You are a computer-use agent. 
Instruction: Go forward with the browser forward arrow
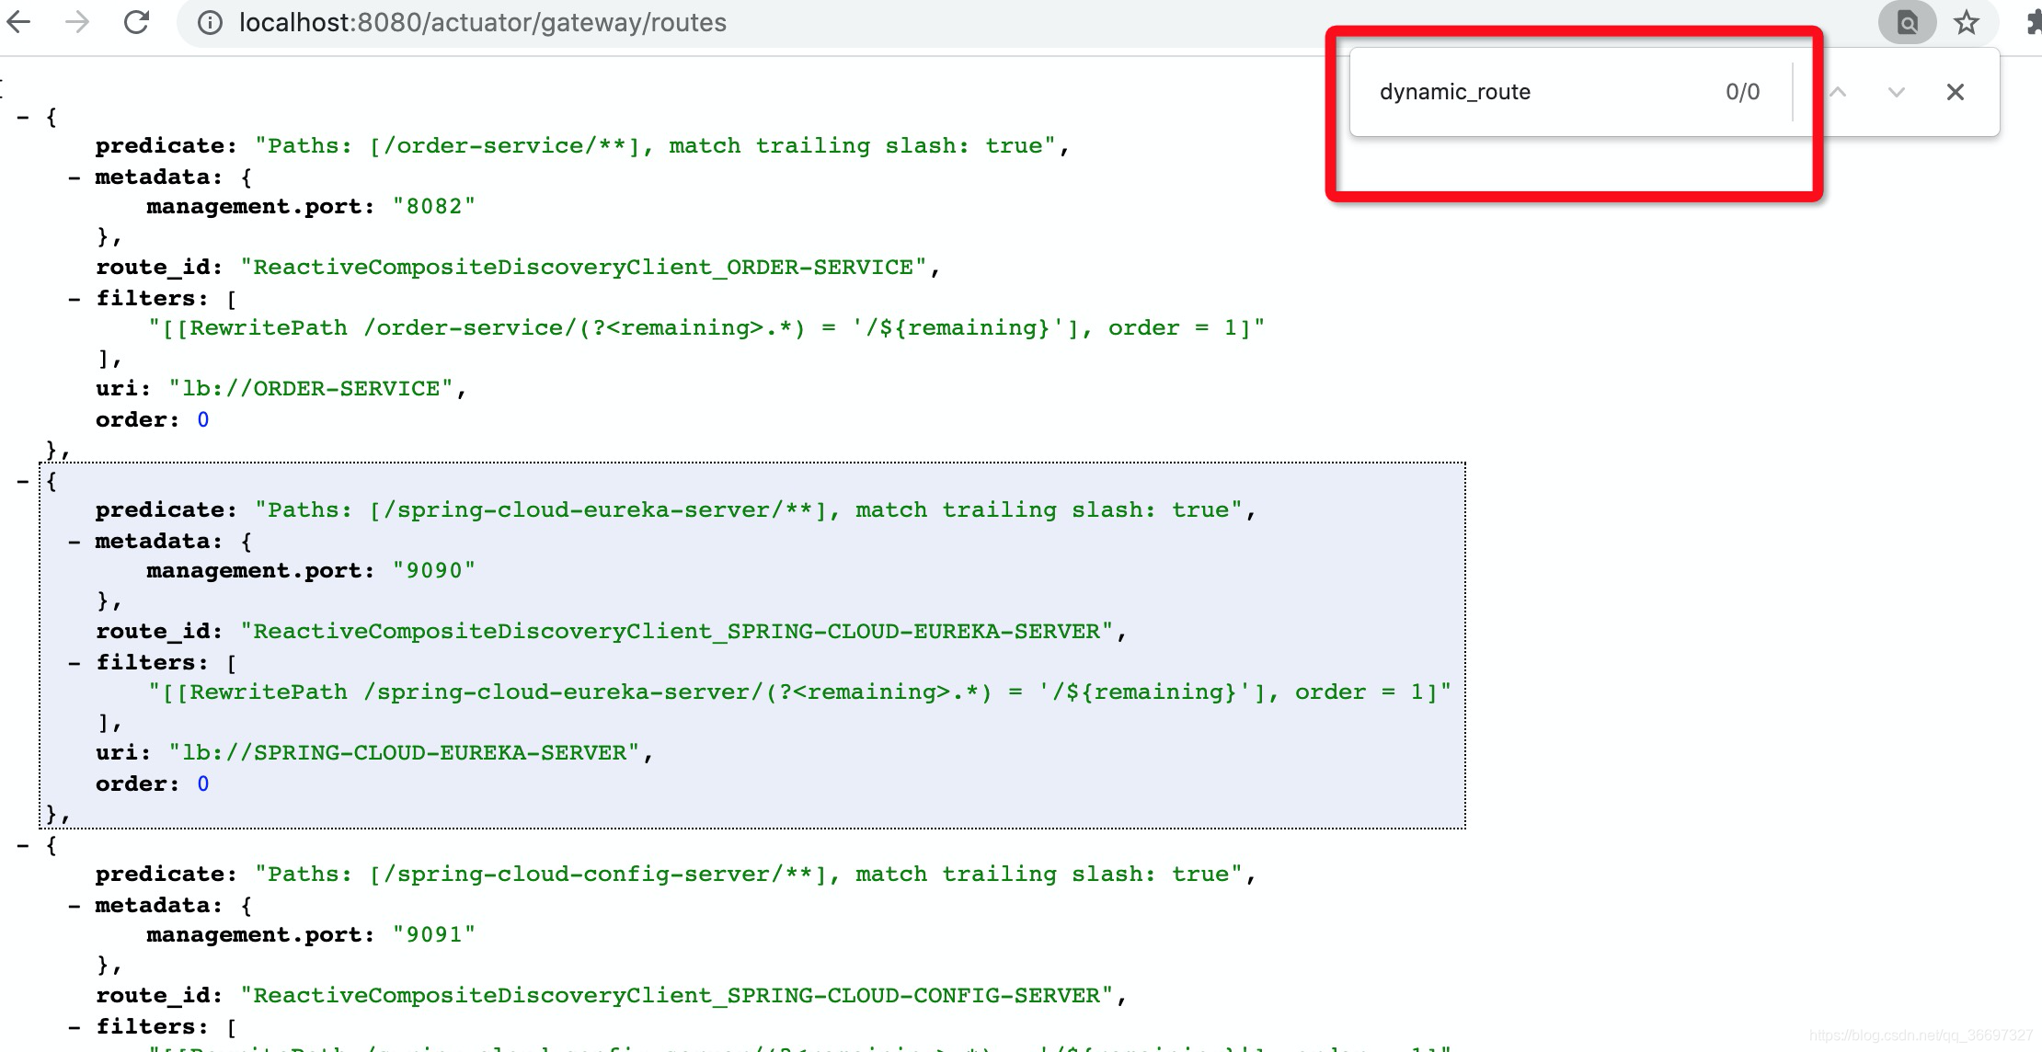point(78,22)
